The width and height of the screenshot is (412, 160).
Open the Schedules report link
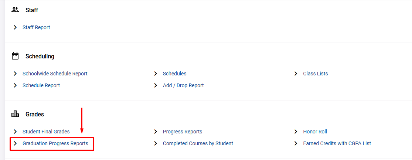pos(174,74)
